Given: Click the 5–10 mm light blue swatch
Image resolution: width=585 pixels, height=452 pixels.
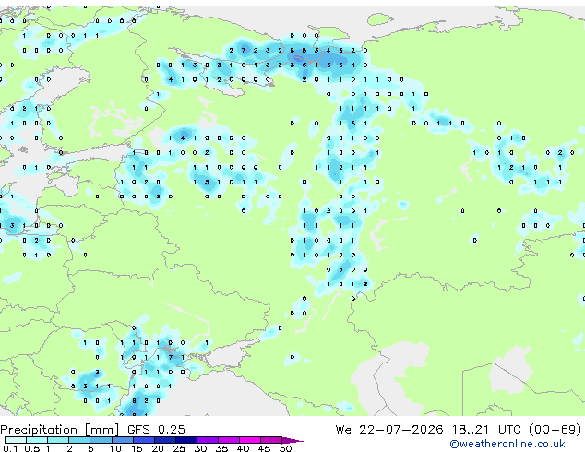Looking at the screenshot, I should tap(101, 440).
